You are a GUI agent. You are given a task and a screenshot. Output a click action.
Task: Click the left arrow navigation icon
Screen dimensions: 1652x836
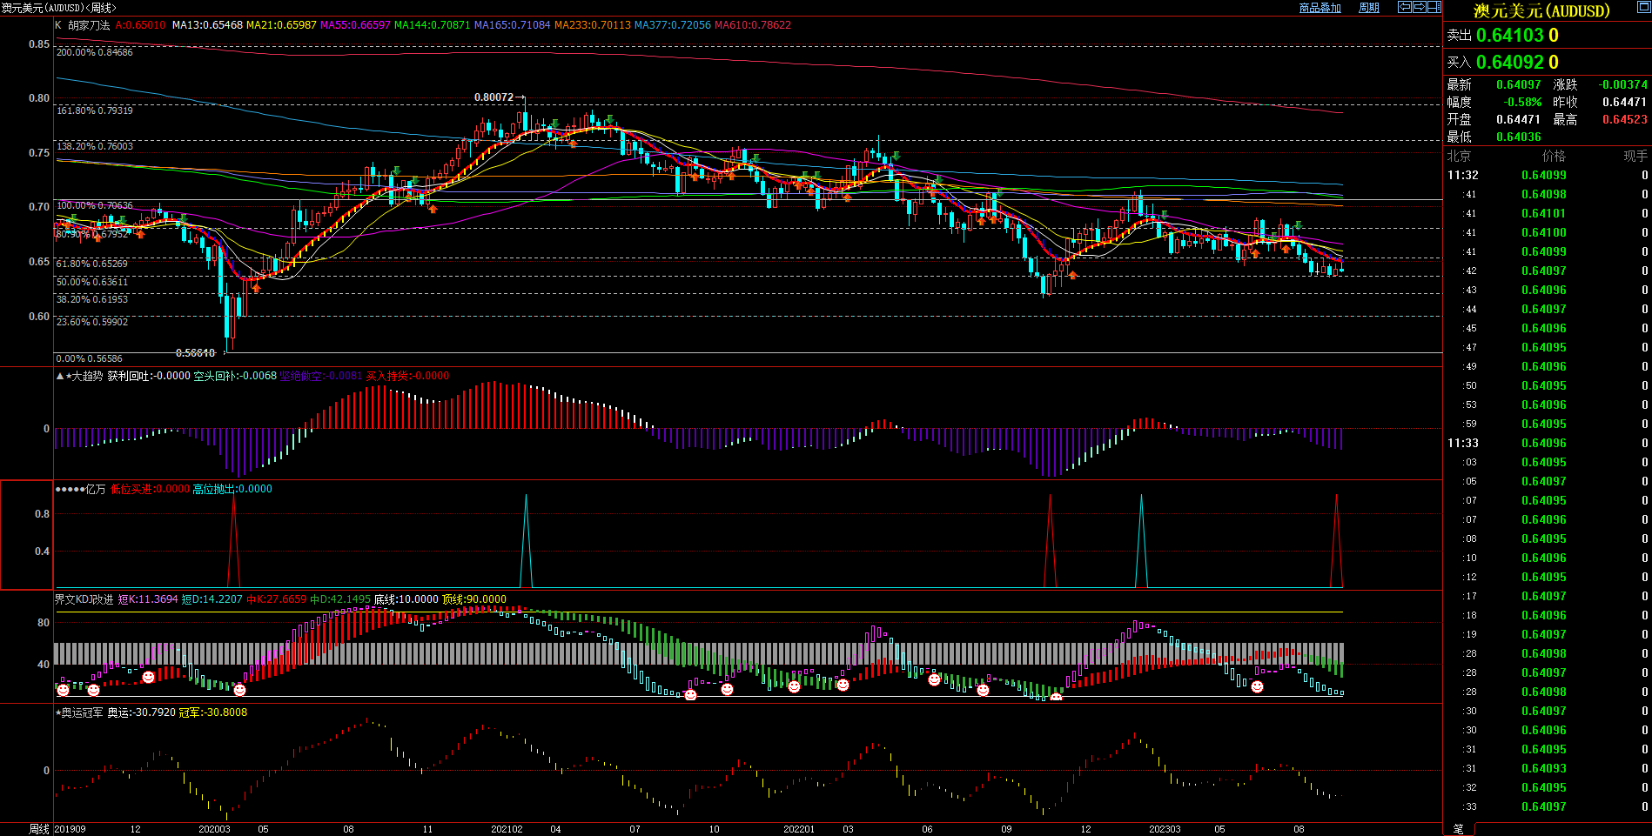pyautogui.click(x=1405, y=7)
